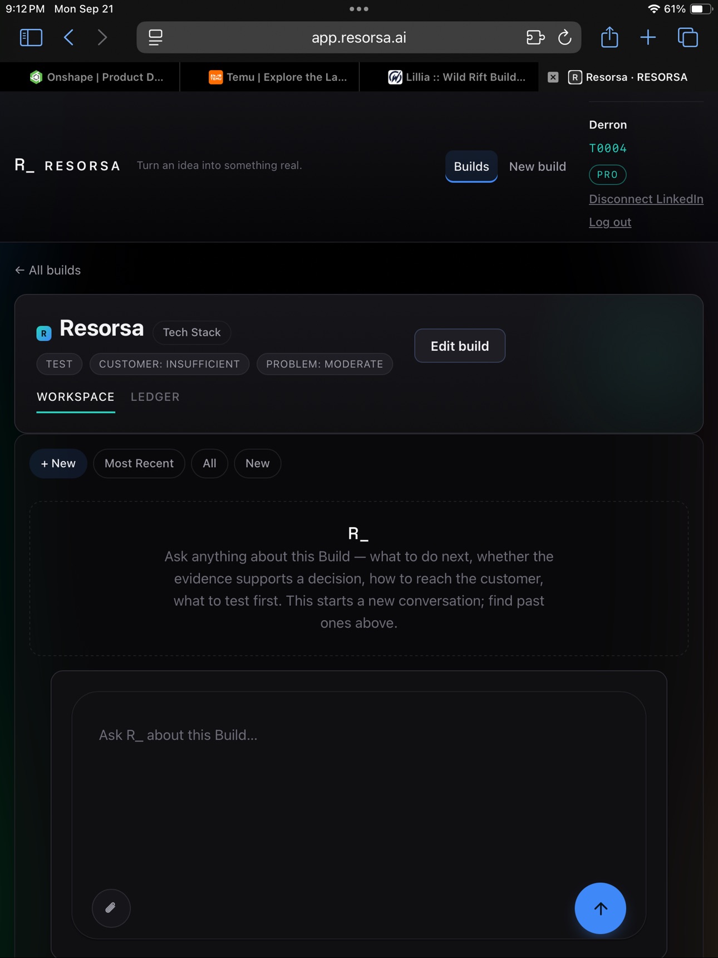Click Disconnect LinkedIn link

click(x=646, y=199)
